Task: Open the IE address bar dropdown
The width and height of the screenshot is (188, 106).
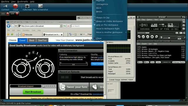Action: coord(61,26)
